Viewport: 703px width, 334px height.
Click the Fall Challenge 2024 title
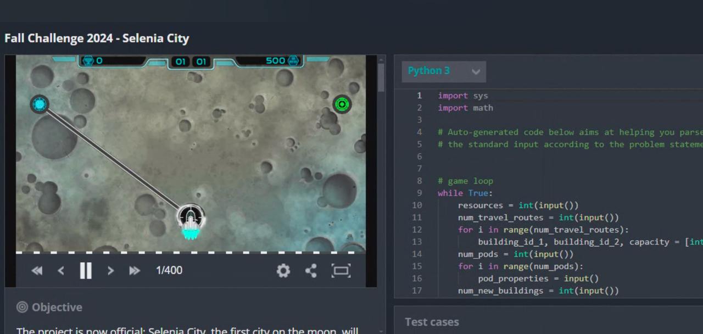(97, 38)
